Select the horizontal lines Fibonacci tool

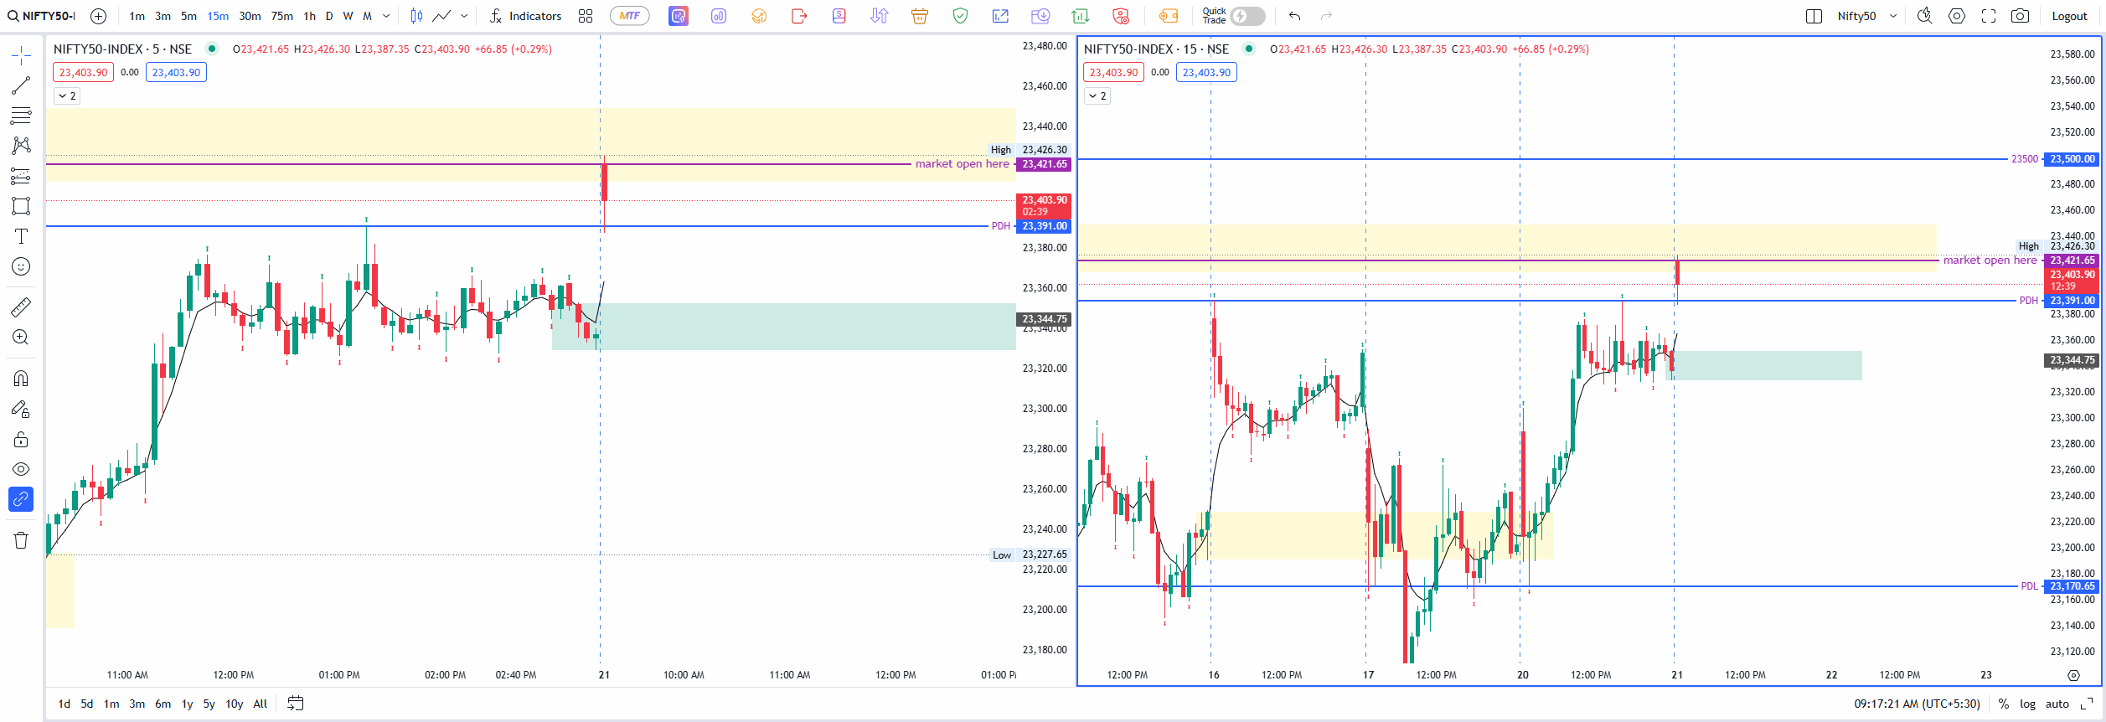[x=21, y=116]
